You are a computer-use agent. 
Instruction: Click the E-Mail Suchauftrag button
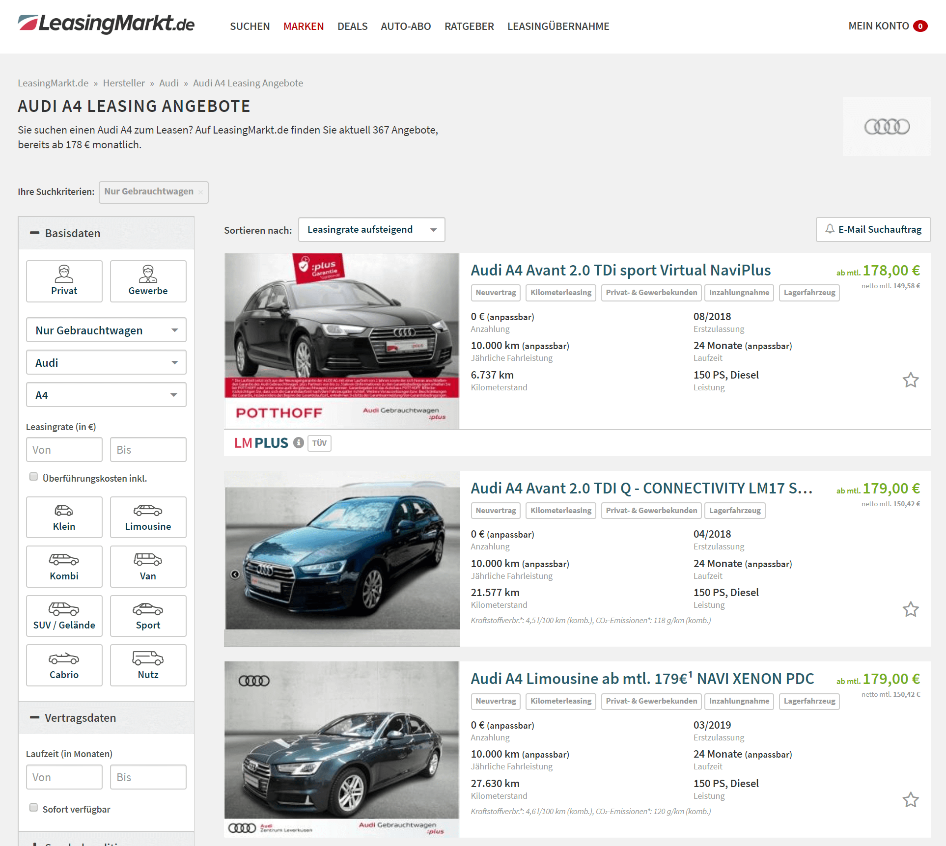(x=873, y=230)
